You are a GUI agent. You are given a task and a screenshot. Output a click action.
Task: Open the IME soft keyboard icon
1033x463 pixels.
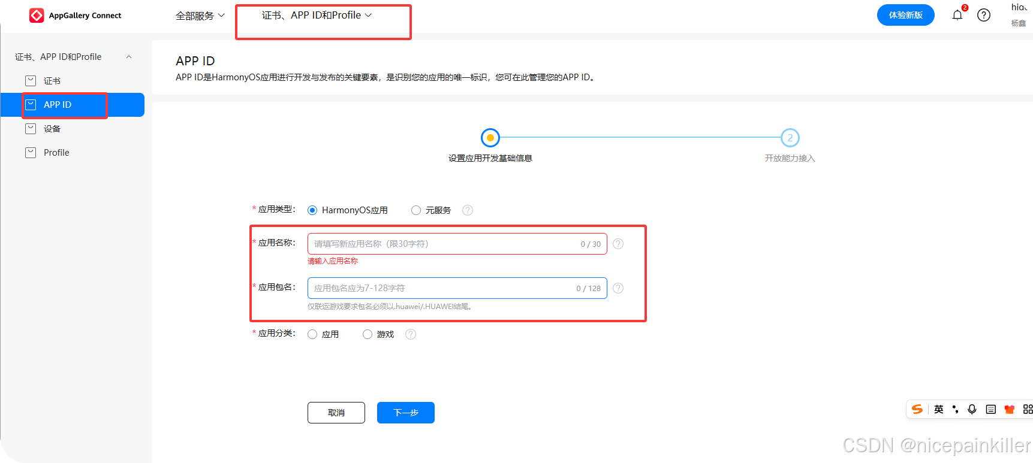click(x=991, y=409)
